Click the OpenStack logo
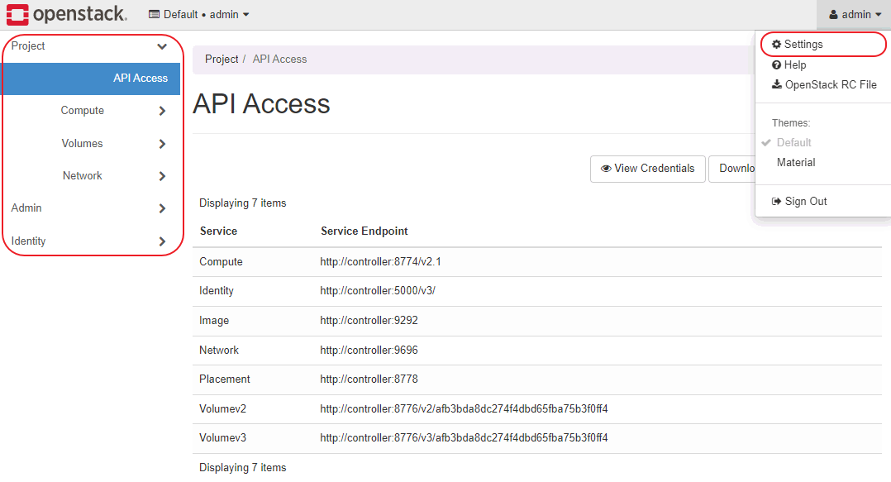Image resolution: width=891 pixels, height=482 pixels. tap(66, 14)
